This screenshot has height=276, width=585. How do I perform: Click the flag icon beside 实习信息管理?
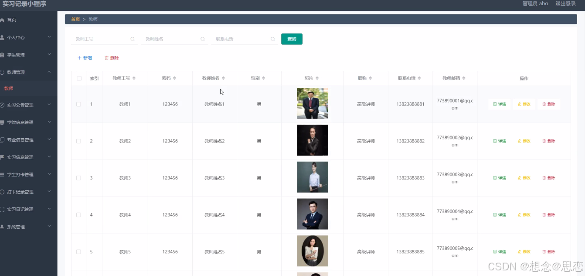(x=2, y=157)
